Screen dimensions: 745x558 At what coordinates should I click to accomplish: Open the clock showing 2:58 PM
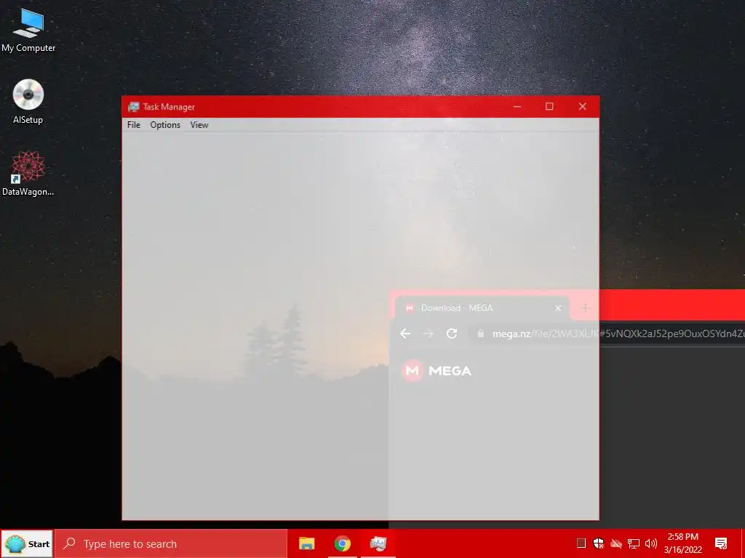682,543
